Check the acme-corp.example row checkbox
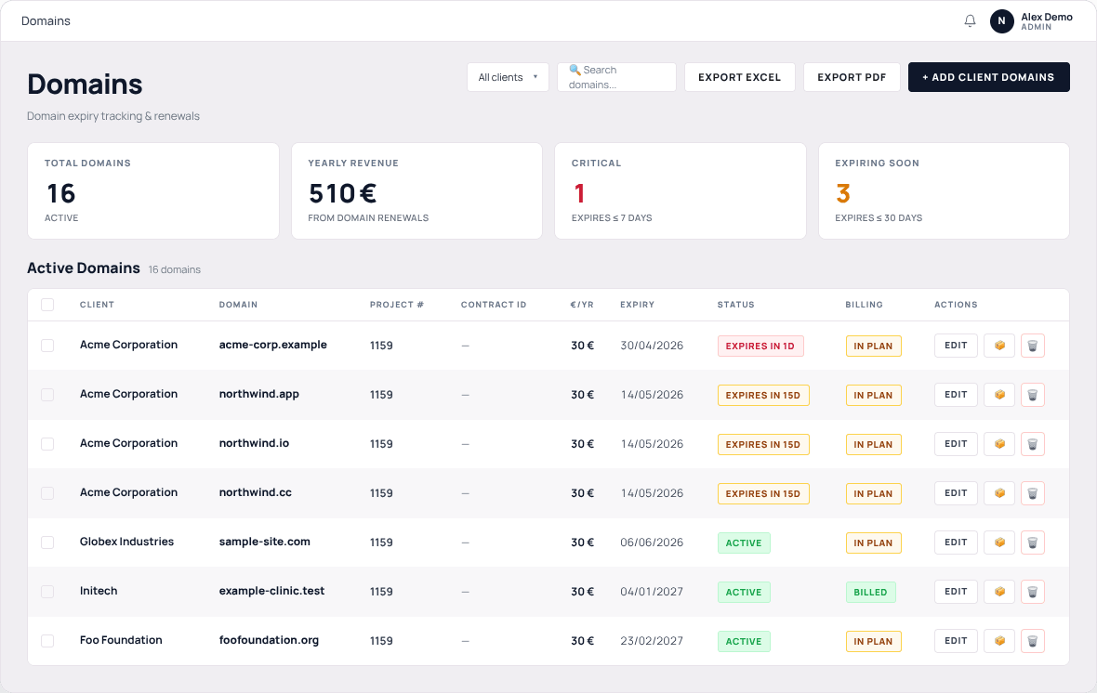The image size is (1097, 693). [47, 346]
